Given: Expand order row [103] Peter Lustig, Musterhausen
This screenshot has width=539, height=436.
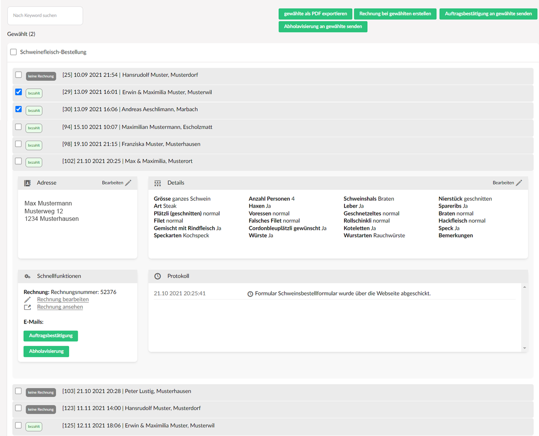Looking at the screenshot, I should tap(273, 393).
